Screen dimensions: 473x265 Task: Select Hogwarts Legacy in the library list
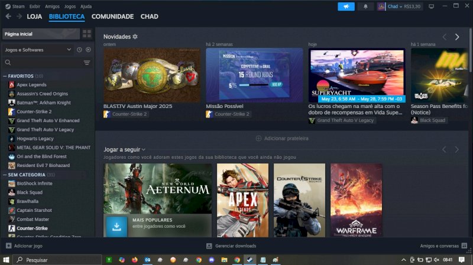tap(35, 139)
